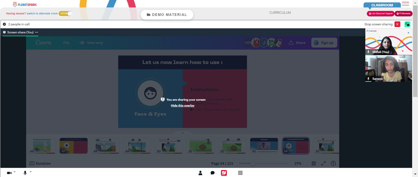Viewport: 418px width, 177px height.
Task: Select page 55 thumbnail
Action: point(326,146)
